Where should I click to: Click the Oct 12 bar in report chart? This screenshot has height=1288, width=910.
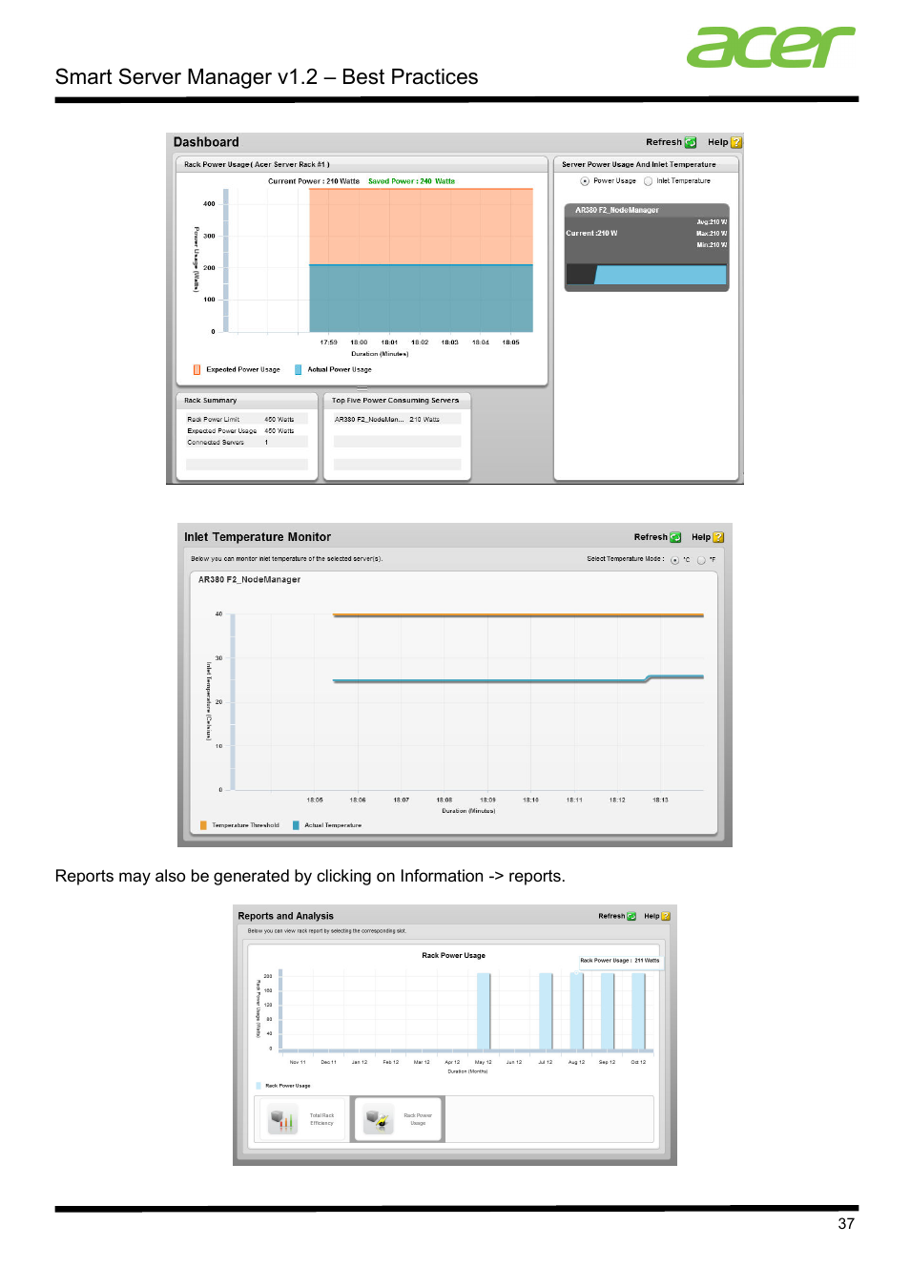pyautogui.click(x=638, y=1011)
